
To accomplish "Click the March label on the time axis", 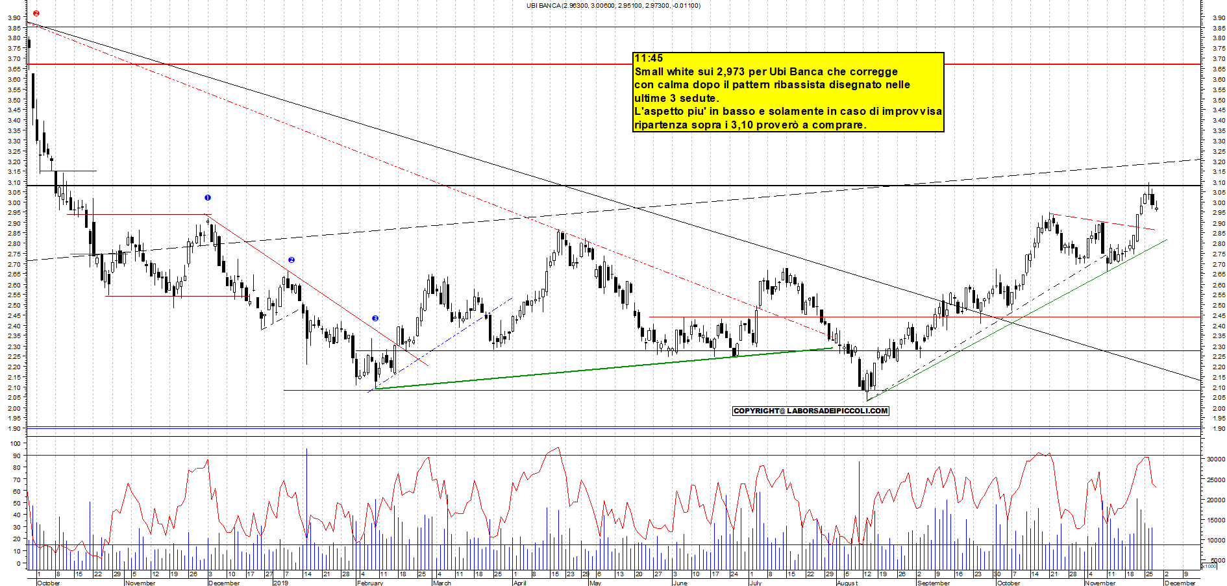I will [x=441, y=583].
